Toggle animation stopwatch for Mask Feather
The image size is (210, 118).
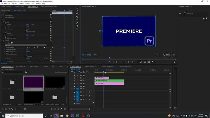tap(7, 49)
